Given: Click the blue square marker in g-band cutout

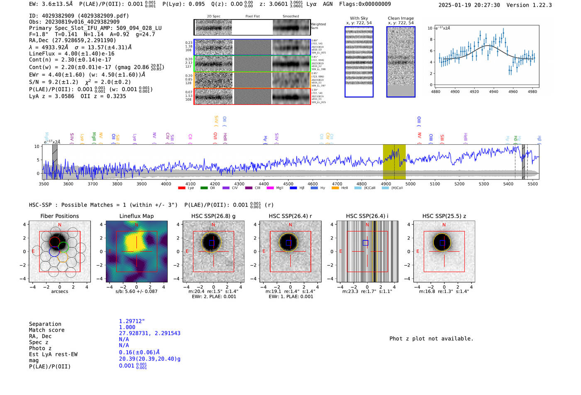Looking at the screenshot, I should click(212, 243).
